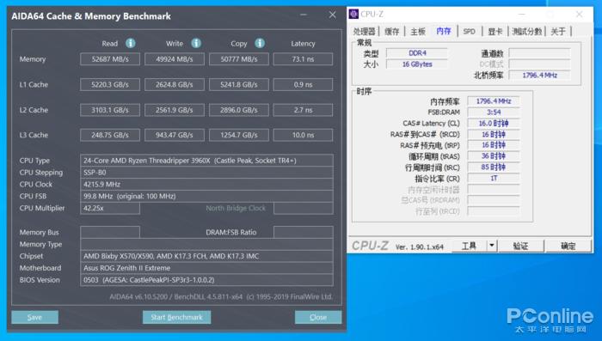This screenshot has height=341, width=602.
Task: Click the L1 Cache Read value 5220.3 GB/s
Action: pos(110,84)
